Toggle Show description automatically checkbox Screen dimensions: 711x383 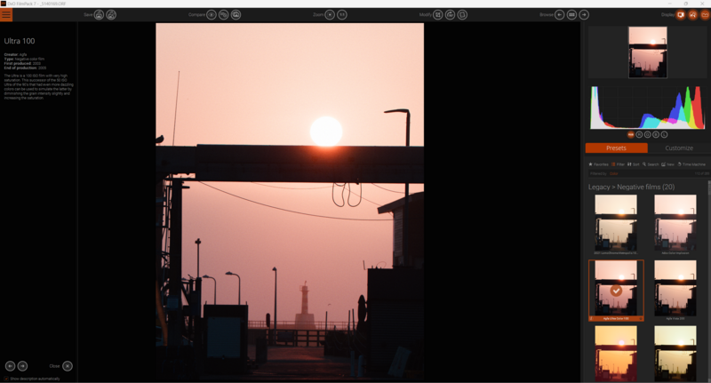click(5, 379)
